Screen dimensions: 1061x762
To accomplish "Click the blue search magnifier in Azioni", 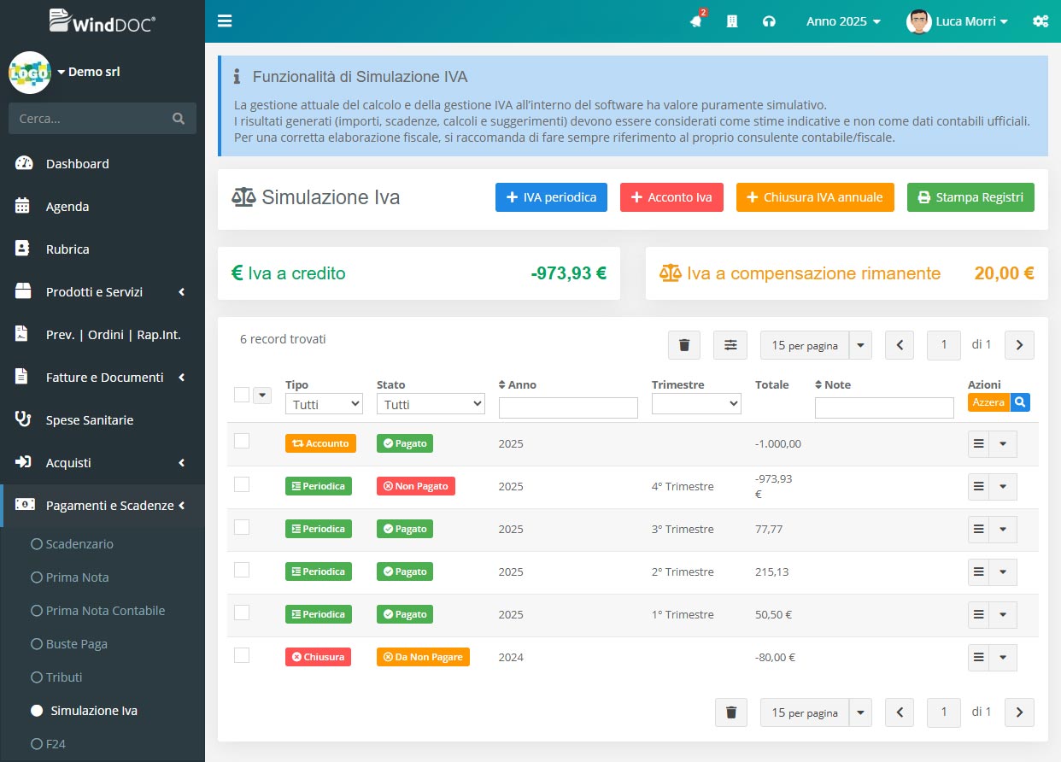I will tap(1020, 402).
